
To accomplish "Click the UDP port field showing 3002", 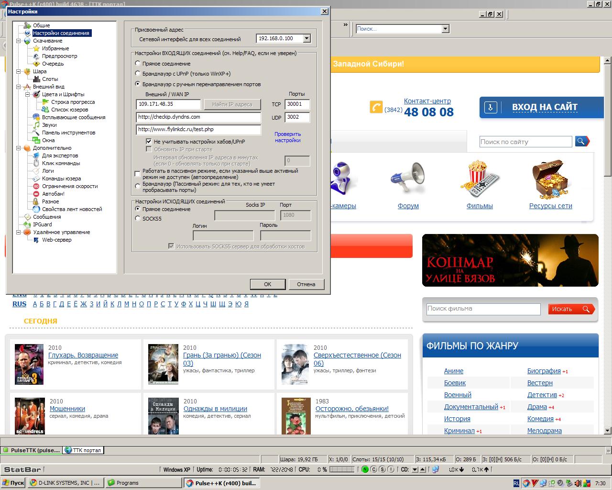I will click(x=297, y=117).
